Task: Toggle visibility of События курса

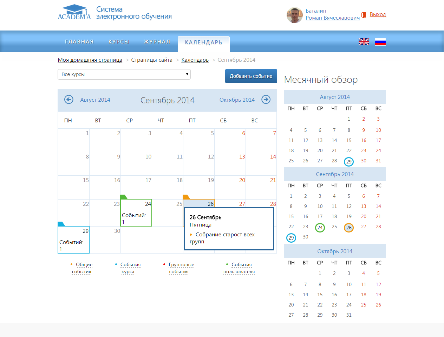Action: click(x=129, y=268)
